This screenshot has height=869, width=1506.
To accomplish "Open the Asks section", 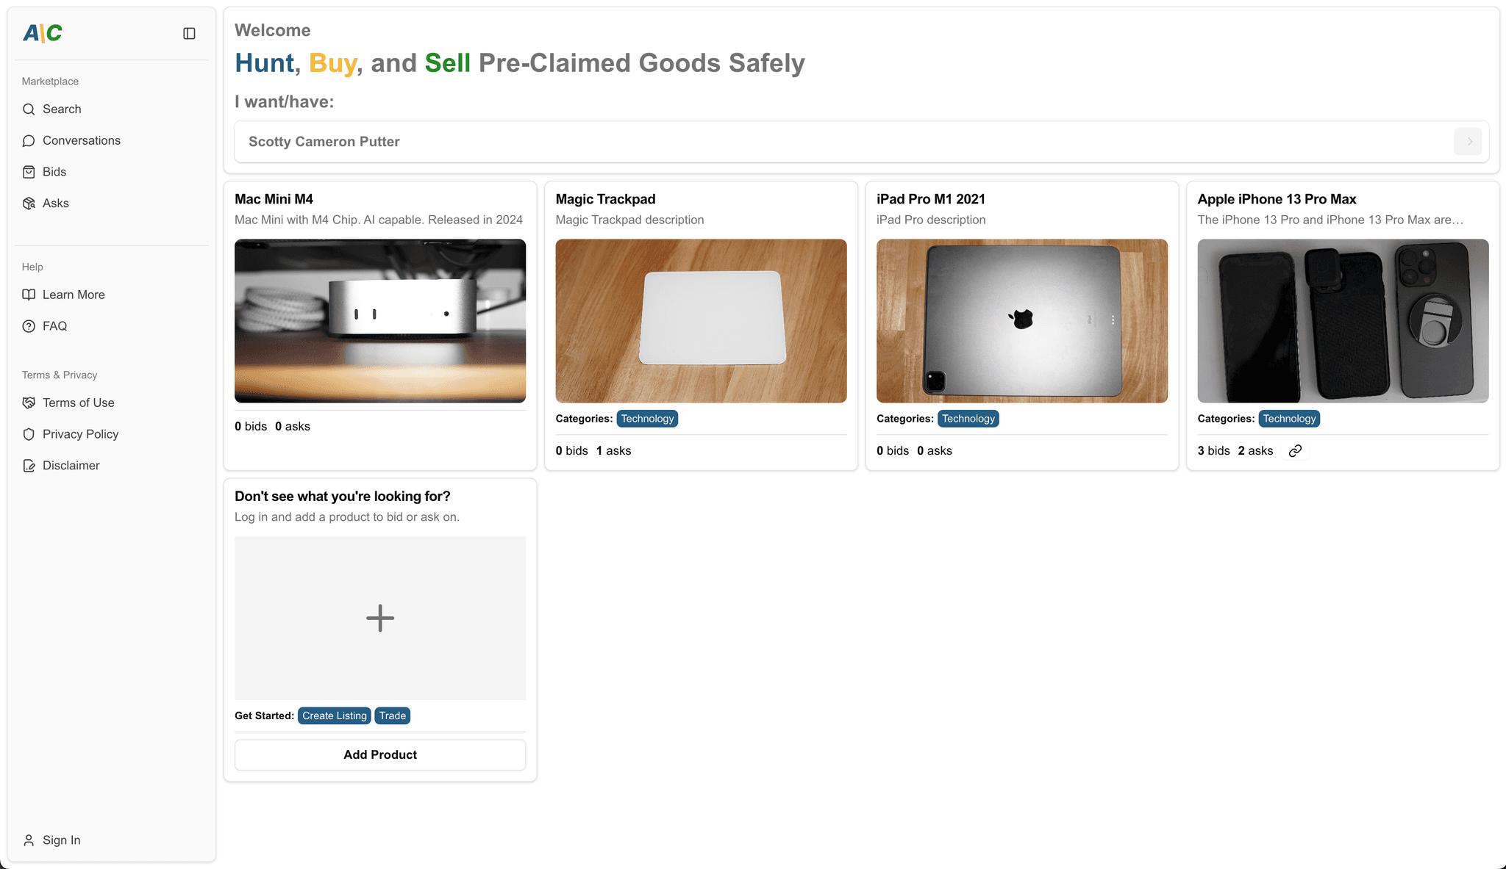I will coord(56,203).
